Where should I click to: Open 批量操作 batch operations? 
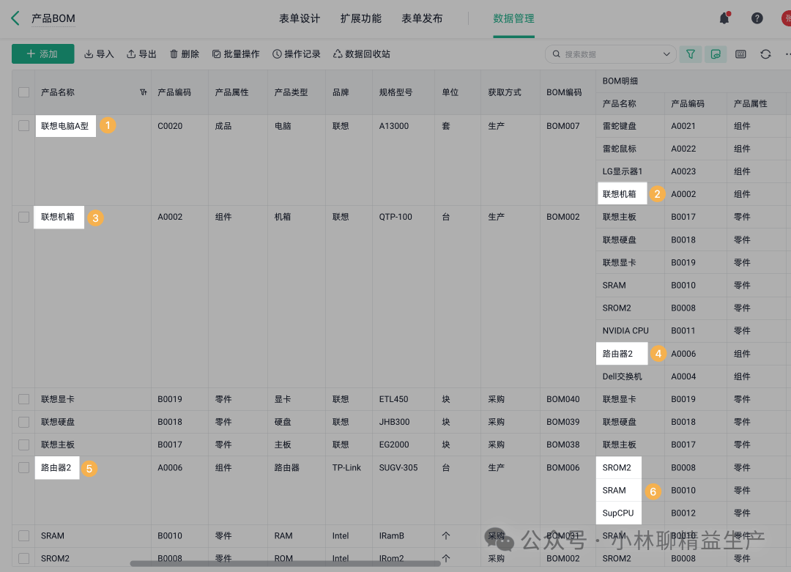[x=236, y=54]
